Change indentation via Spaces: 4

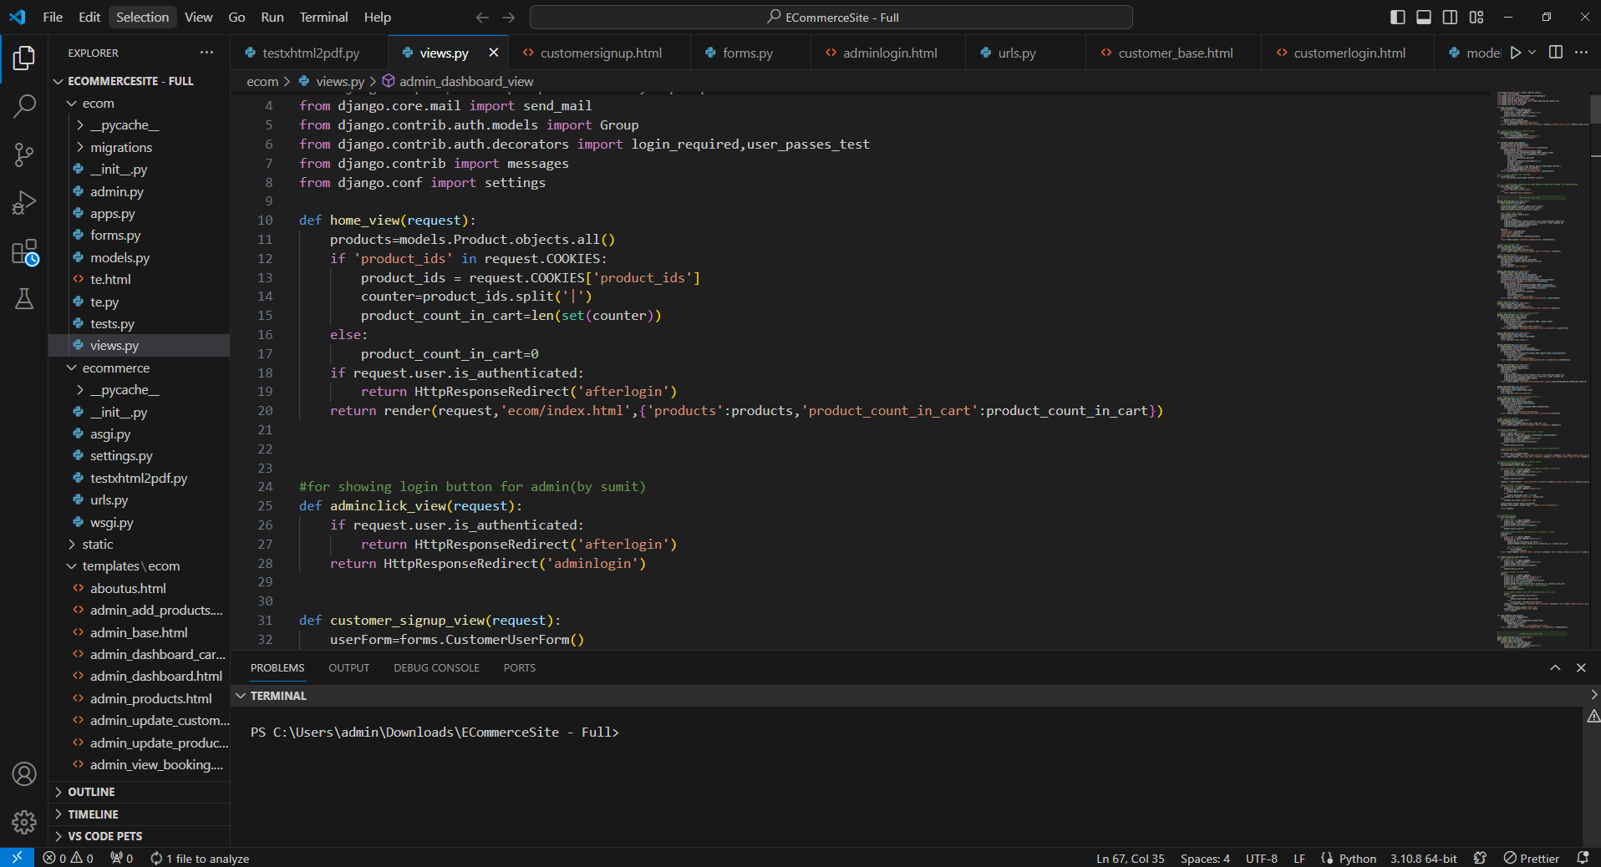1205,858
